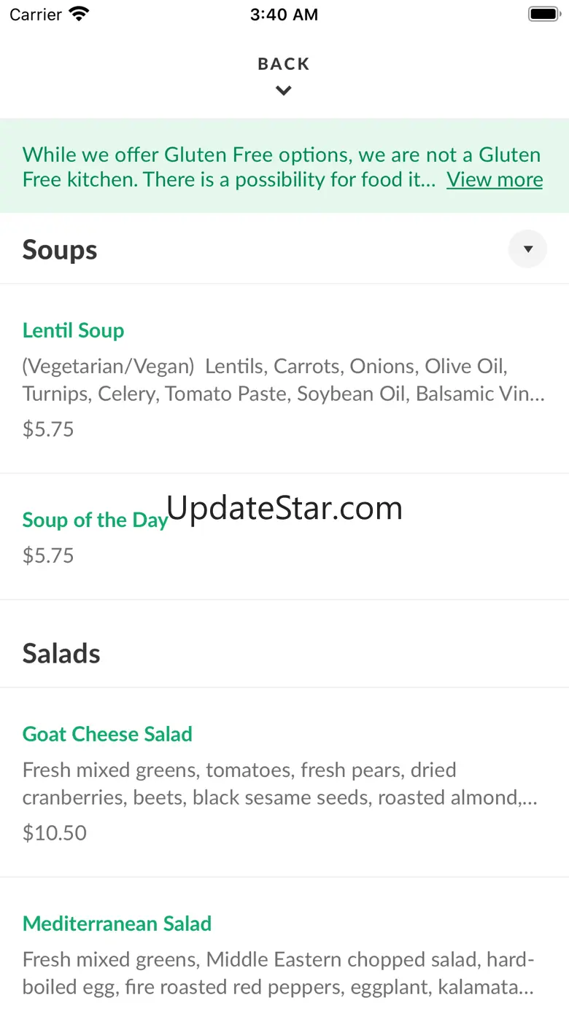Tap the Lentil Soup $5.75 price

[x=48, y=429]
